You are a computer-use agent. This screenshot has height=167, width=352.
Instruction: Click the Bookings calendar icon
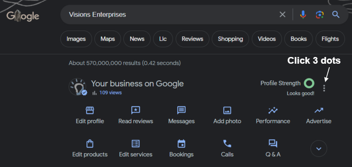[182, 144]
